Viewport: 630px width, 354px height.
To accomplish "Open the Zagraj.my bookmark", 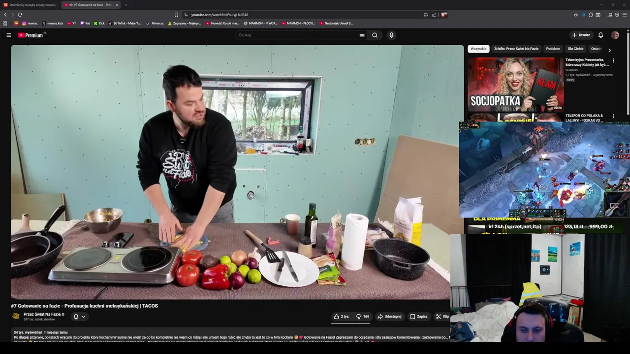I will [x=184, y=23].
